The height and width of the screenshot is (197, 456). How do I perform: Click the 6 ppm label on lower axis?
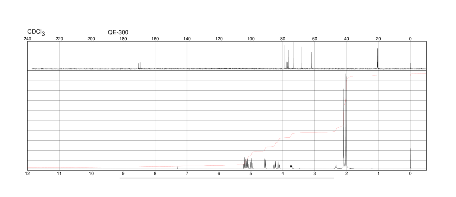click(x=219, y=173)
